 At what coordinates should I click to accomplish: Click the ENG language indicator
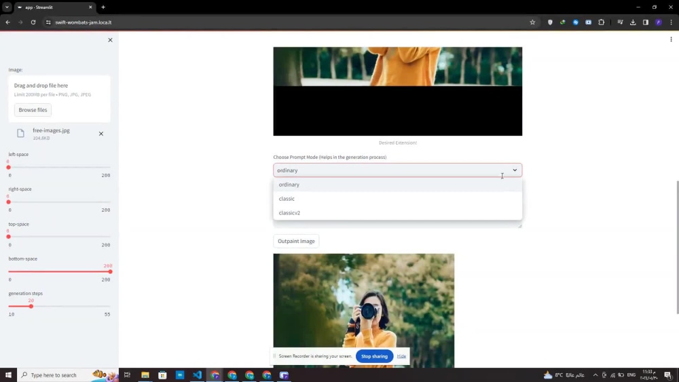pos(631,375)
